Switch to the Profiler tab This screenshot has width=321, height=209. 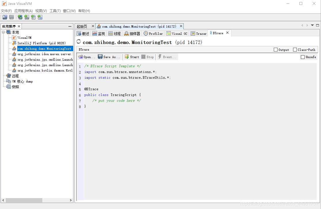[x=153, y=34]
